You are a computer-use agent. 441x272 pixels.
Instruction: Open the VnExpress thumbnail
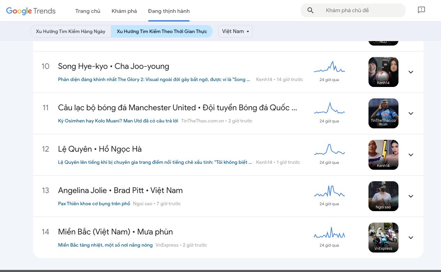pos(383,238)
